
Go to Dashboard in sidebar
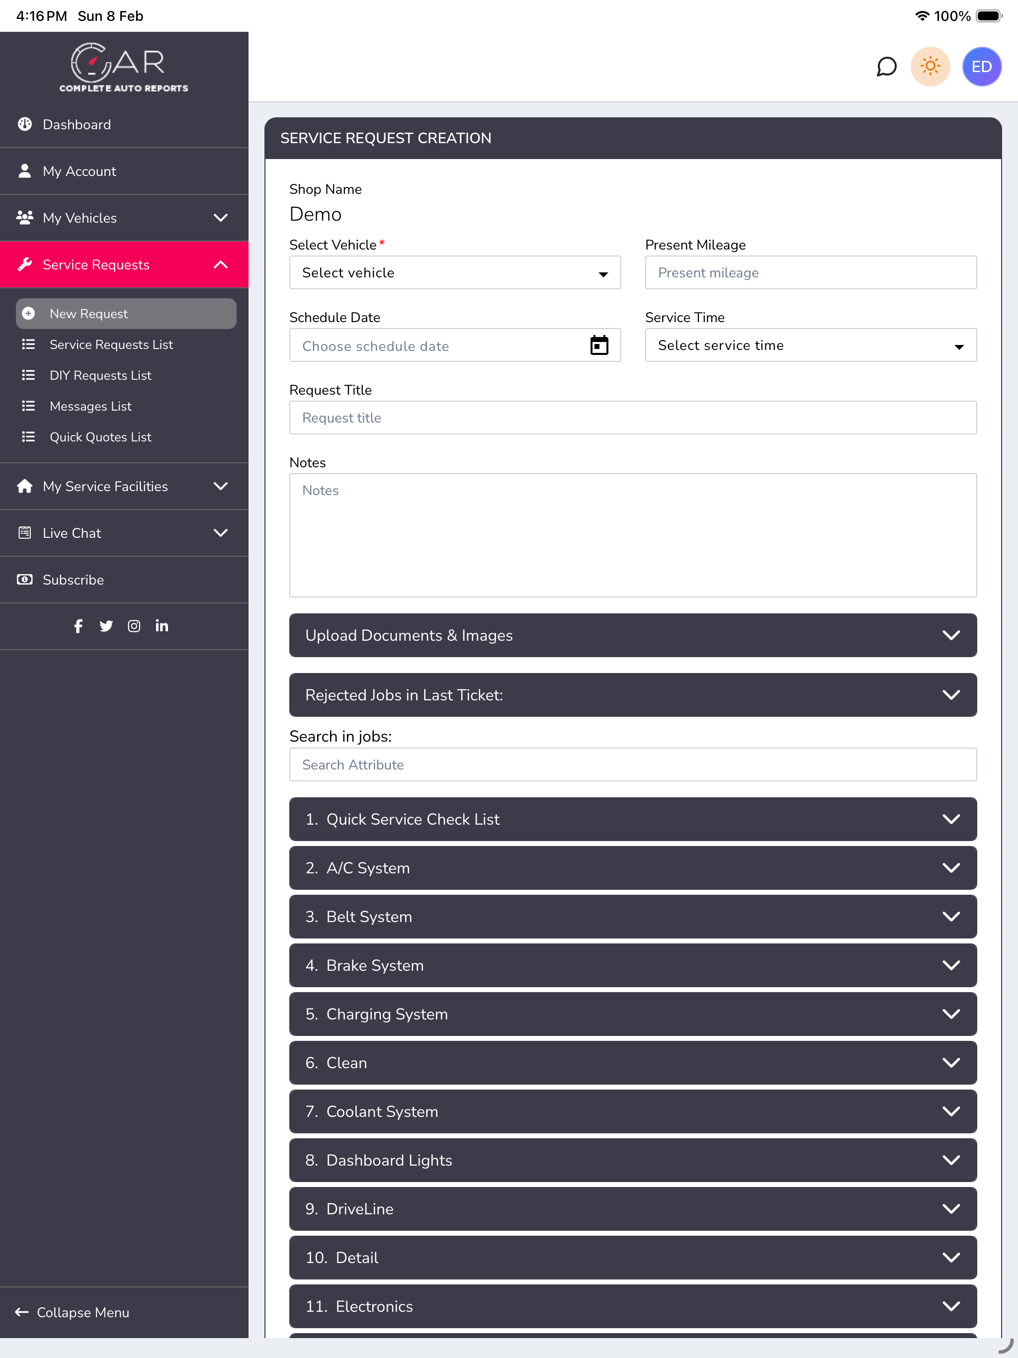coord(124,125)
